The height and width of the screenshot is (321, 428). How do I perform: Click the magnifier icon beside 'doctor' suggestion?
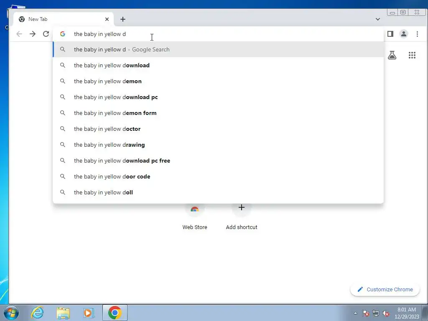tap(63, 129)
